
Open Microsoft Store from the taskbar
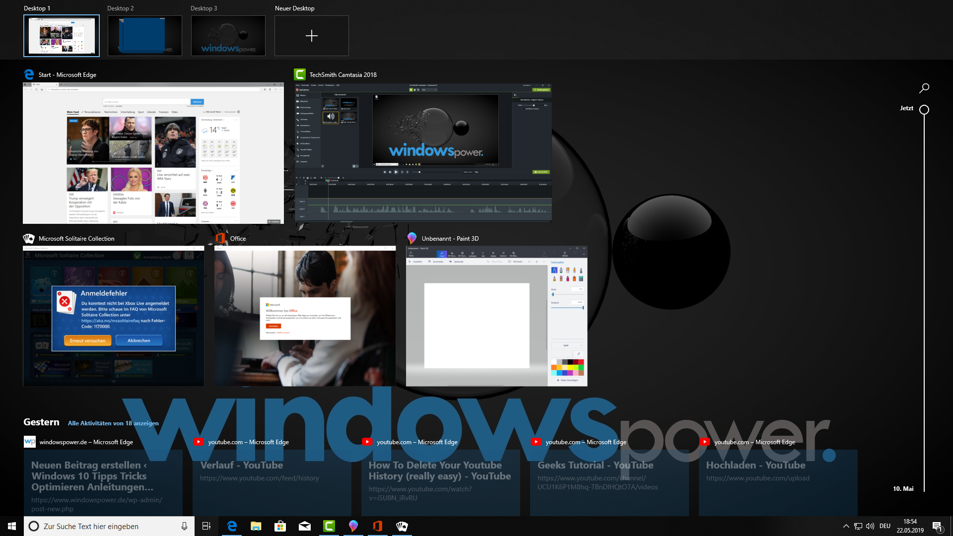tap(280, 526)
